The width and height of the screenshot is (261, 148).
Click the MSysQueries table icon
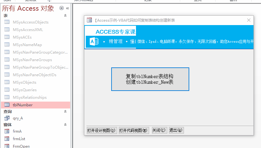click(7, 89)
